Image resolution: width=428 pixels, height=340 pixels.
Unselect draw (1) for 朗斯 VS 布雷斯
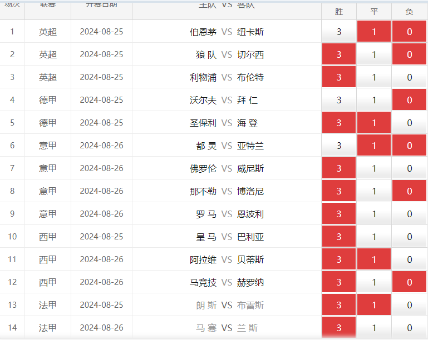pos(374,304)
